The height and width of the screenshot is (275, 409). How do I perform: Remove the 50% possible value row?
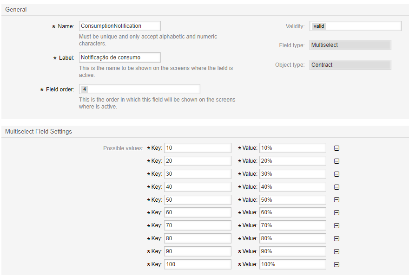[336, 199]
